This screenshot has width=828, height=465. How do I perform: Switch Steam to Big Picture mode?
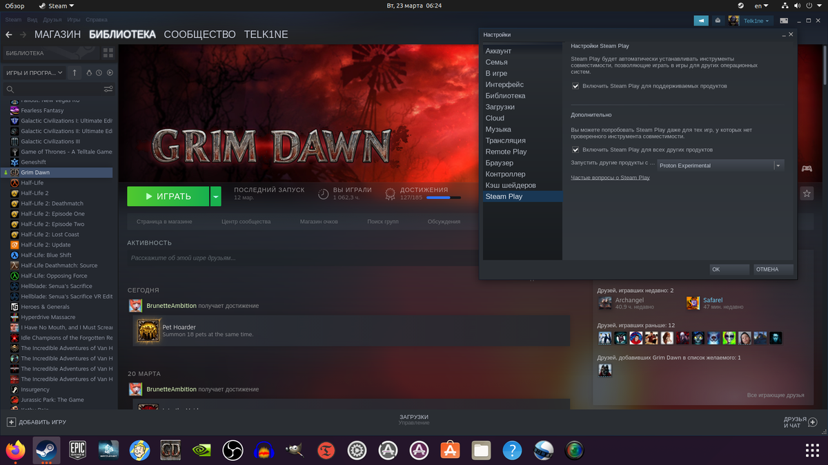(x=782, y=21)
